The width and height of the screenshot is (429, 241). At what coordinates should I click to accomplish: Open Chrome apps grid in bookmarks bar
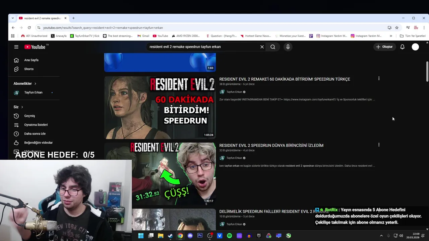(13, 36)
